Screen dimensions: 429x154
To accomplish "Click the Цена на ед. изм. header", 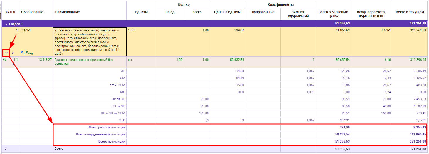I will pos(228,12).
